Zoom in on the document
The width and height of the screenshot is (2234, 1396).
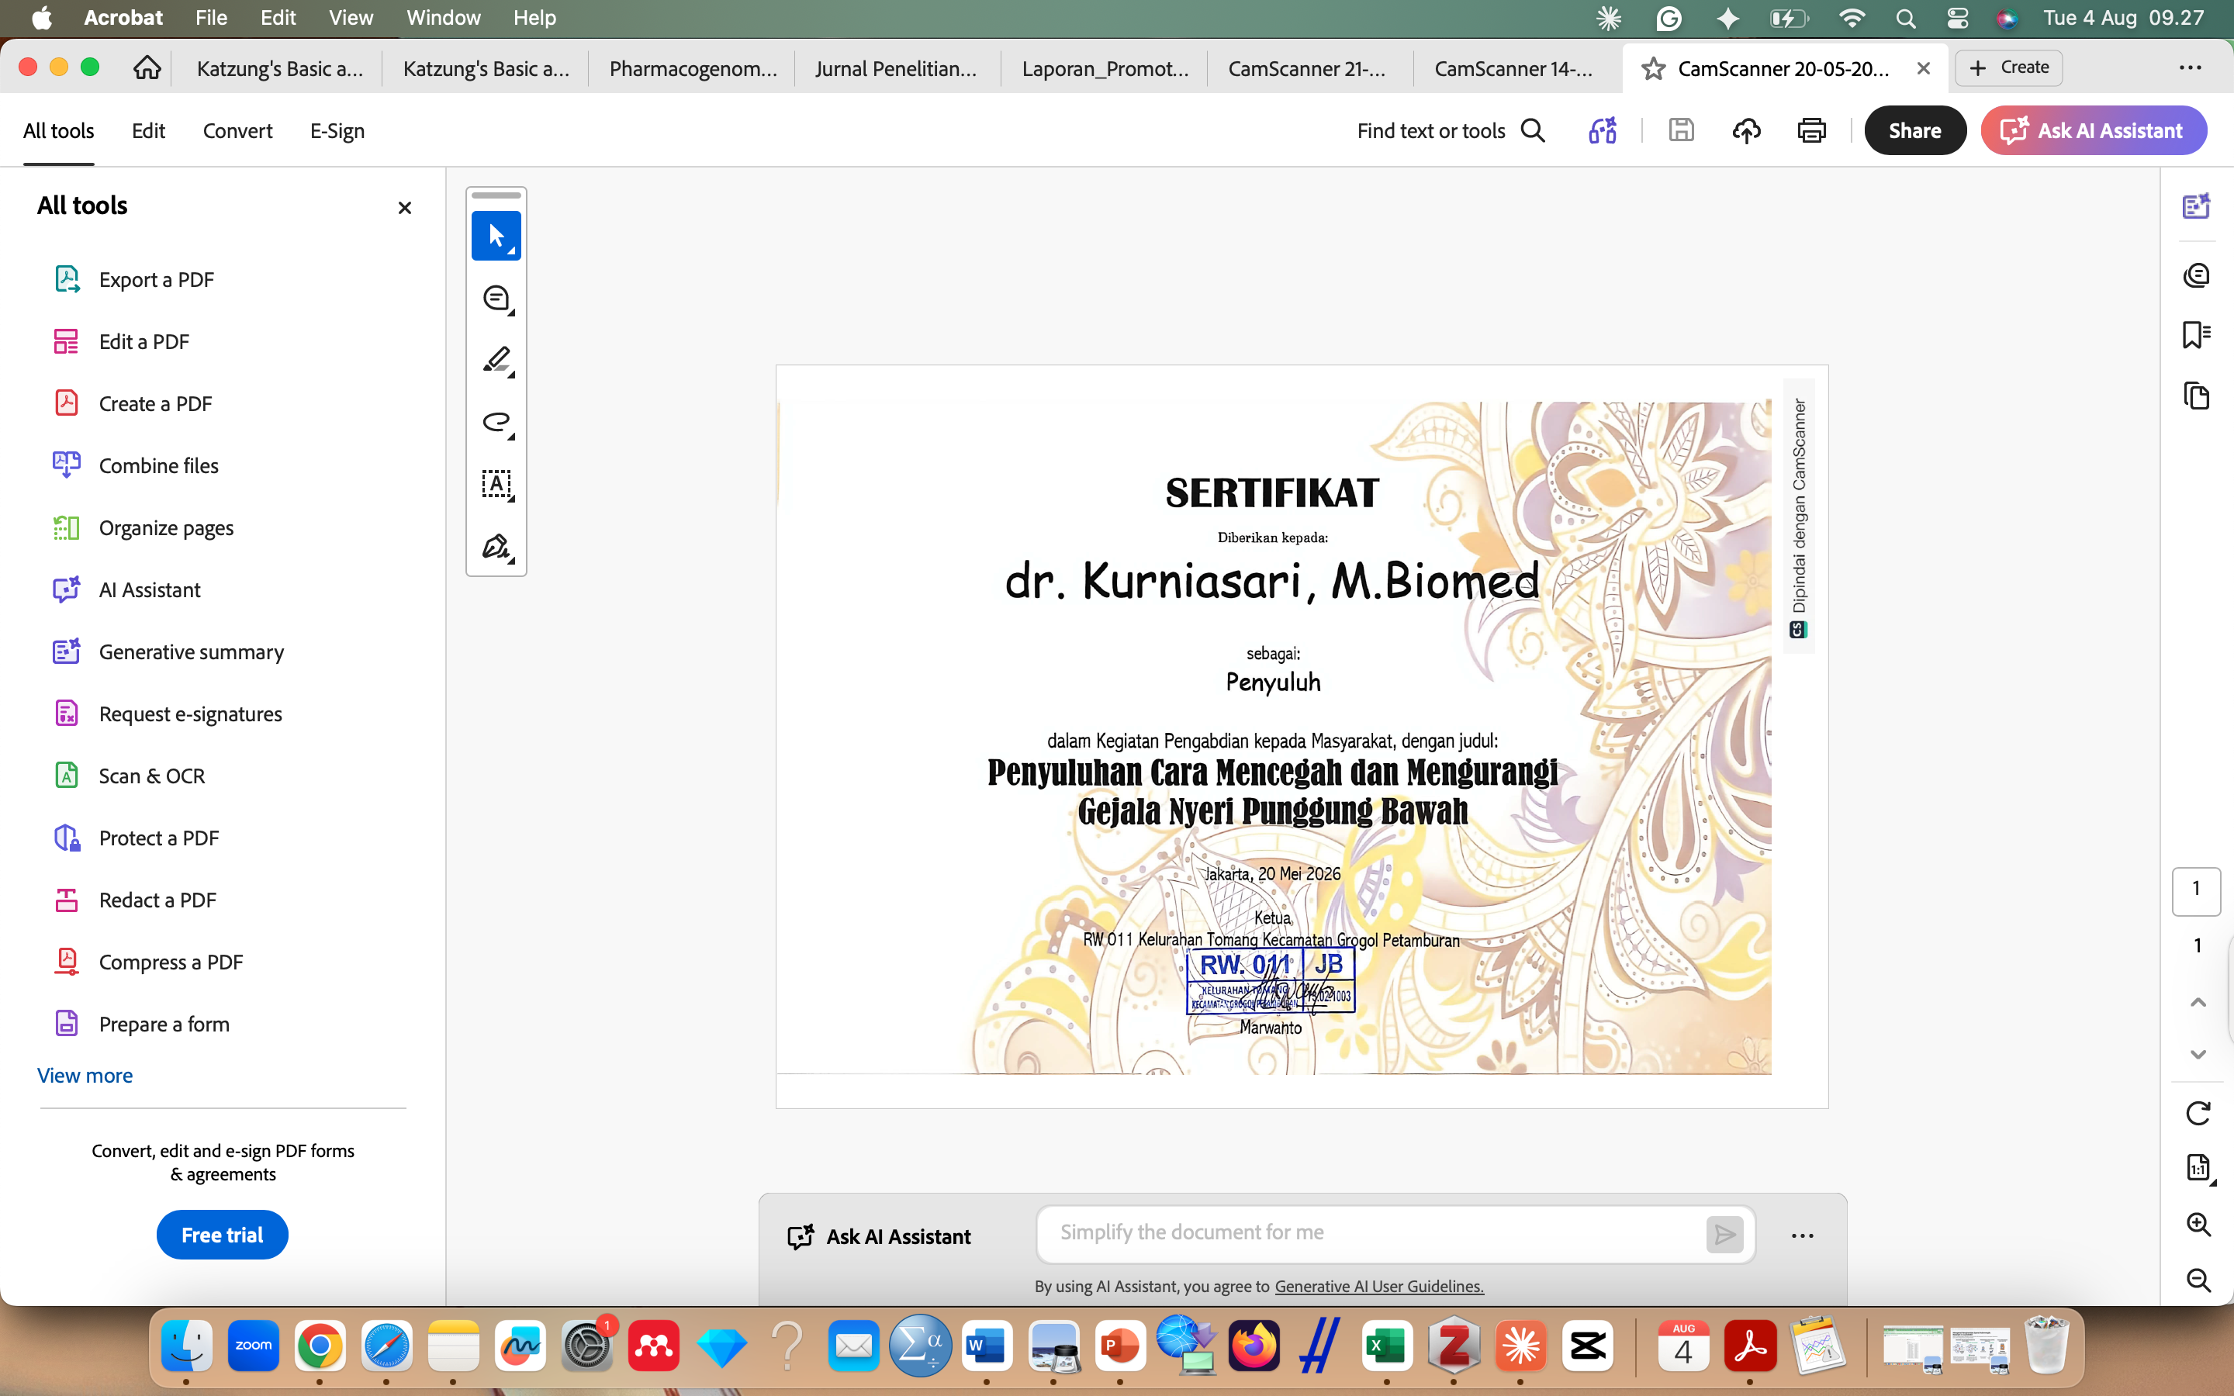pyautogui.click(x=2198, y=1225)
